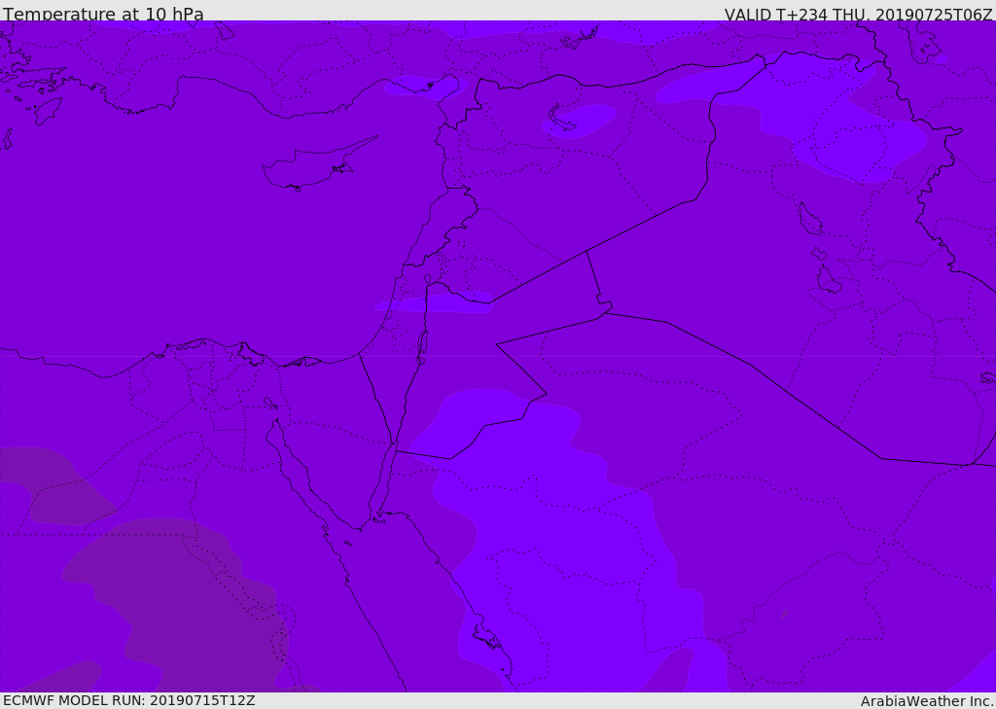Click the 'Temperature at 10 hPa' title

coord(103,14)
